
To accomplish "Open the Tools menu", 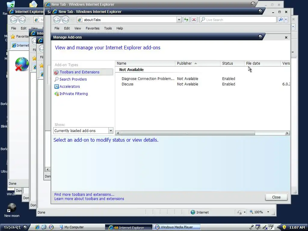I will [108, 28].
